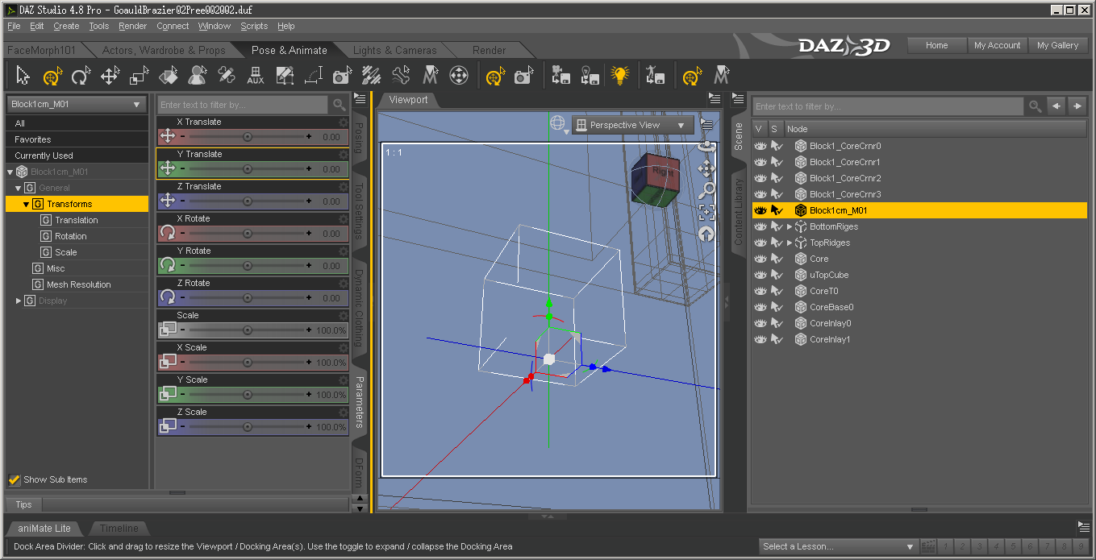Click the new camera creation icon
This screenshot has height=560, width=1096.
561,77
